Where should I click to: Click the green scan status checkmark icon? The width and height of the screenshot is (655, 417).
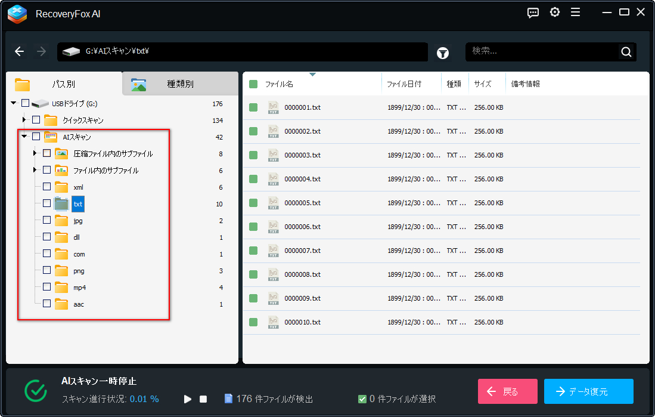click(x=35, y=391)
